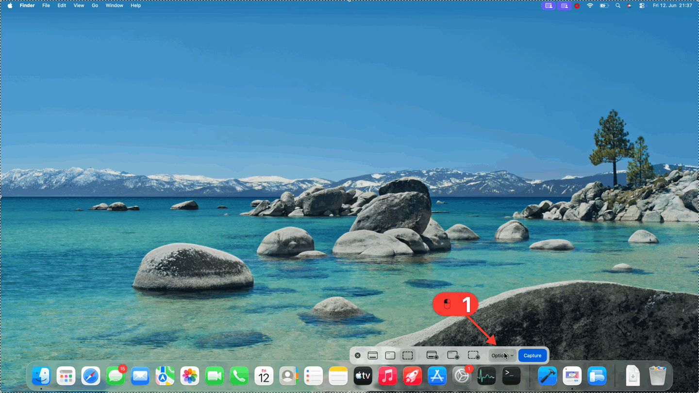Open Finder from the Dock
The width and height of the screenshot is (699, 393).
click(41, 376)
